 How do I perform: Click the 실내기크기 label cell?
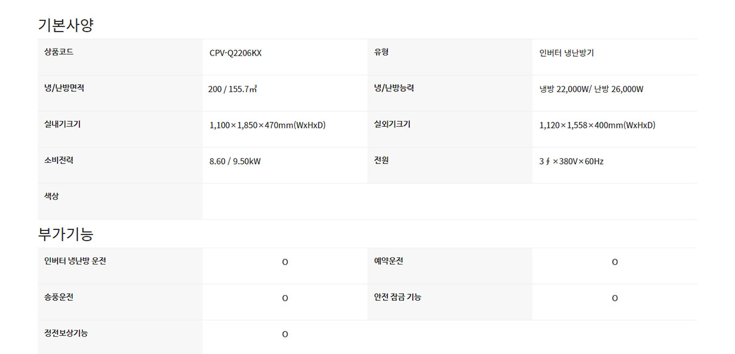click(62, 125)
